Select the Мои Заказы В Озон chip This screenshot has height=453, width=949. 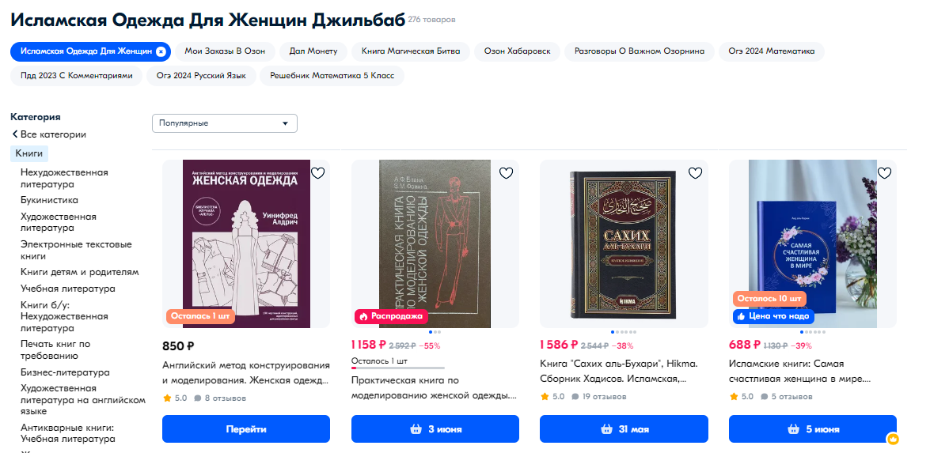(x=225, y=51)
